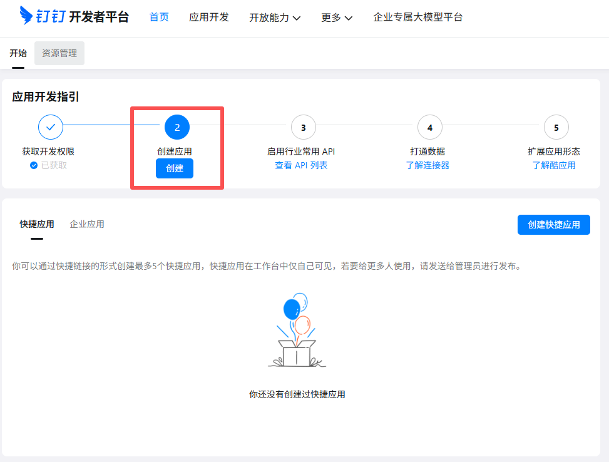Click the blue 已获取 check badge
The image size is (609, 462).
(34, 165)
